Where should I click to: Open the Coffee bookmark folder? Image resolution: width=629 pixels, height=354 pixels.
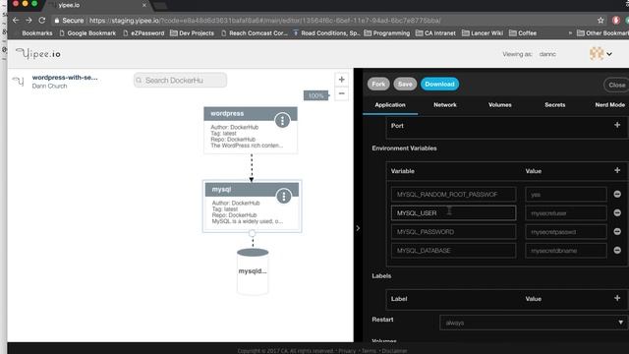(x=523, y=32)
